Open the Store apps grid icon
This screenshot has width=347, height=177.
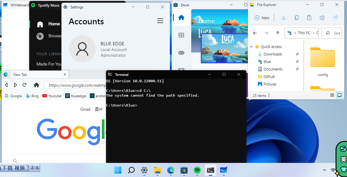tap(181, 35)
